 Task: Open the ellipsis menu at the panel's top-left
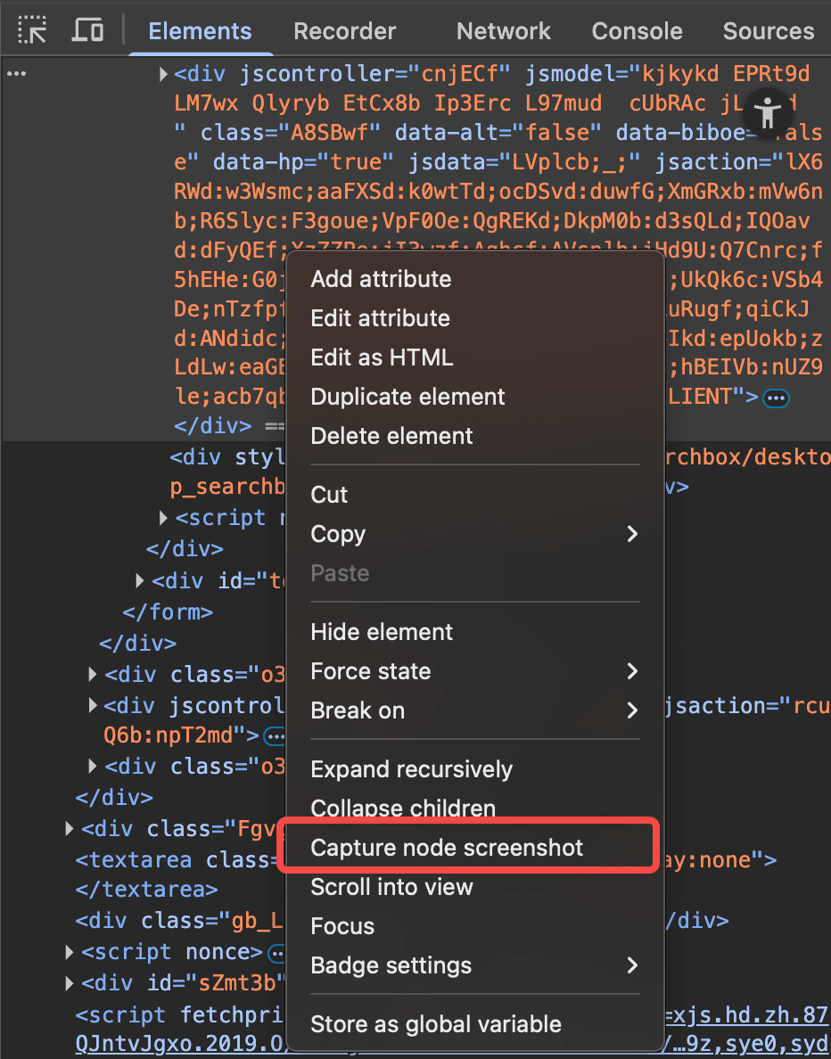16,72
